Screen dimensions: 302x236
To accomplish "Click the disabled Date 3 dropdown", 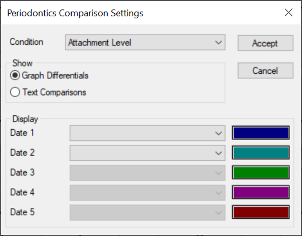I will (147, 172).
